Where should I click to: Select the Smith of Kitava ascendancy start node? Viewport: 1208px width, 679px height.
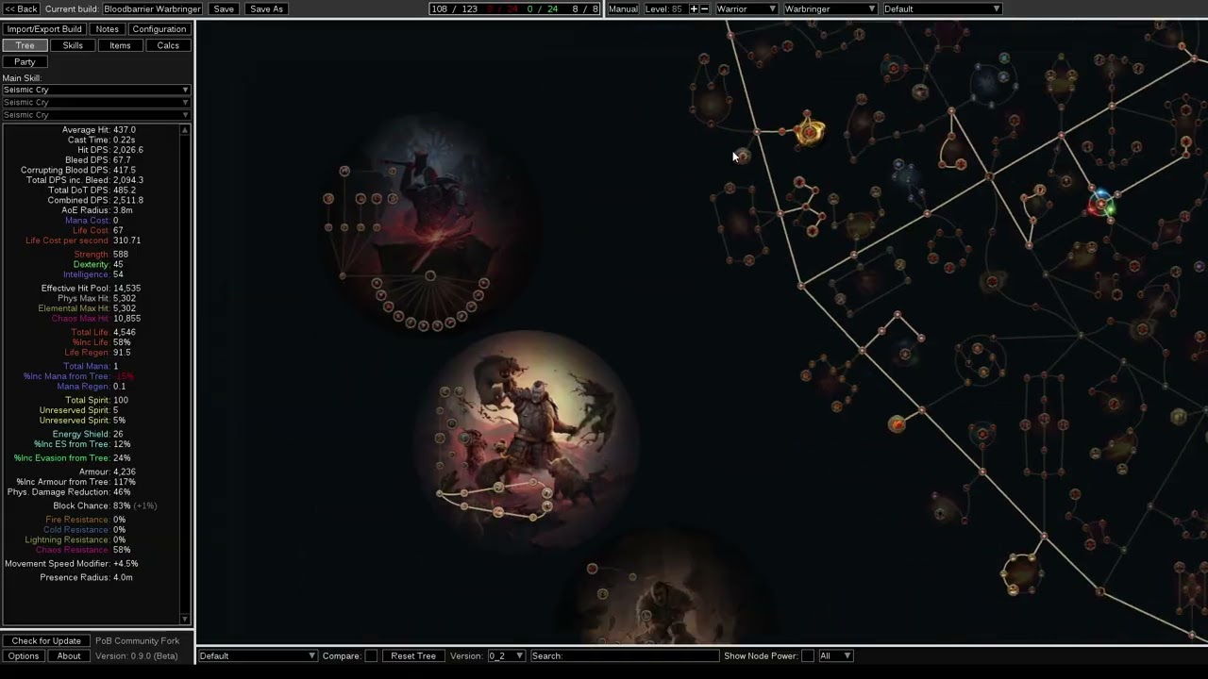click(x=430, y=275)
